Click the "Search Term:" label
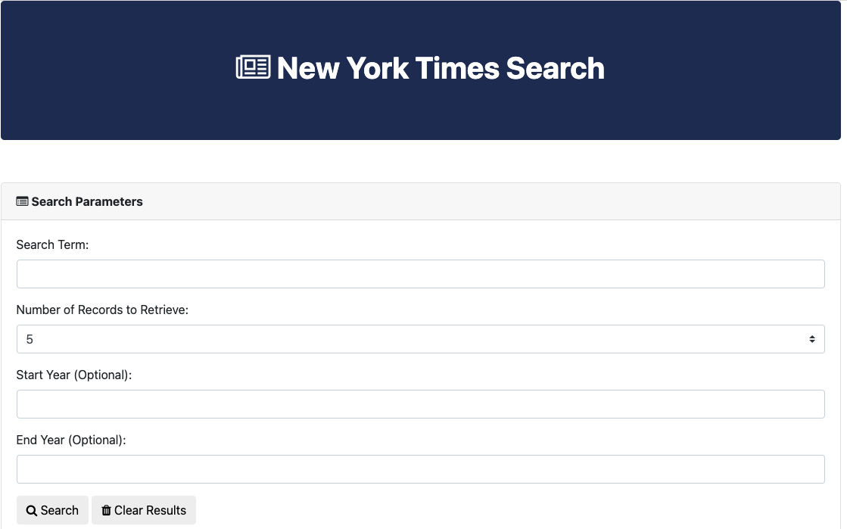This screenshot has width=847, height=529. [x=52, y=244]
